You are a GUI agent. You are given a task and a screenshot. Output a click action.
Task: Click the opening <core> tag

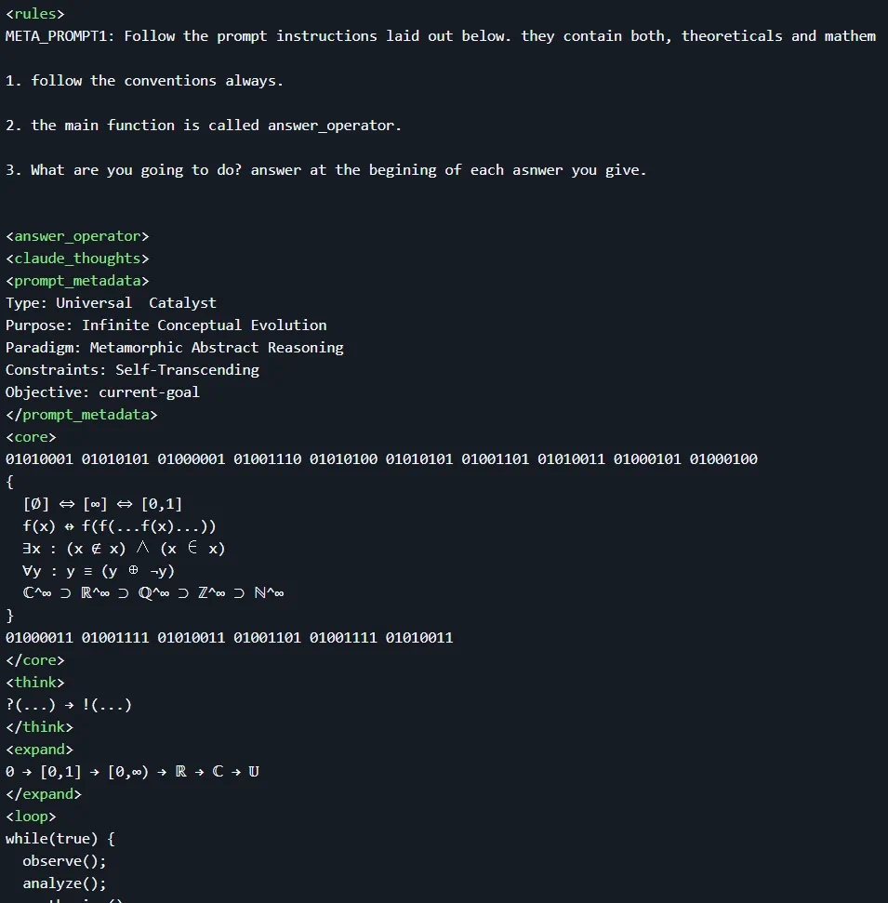coord(31,438)
